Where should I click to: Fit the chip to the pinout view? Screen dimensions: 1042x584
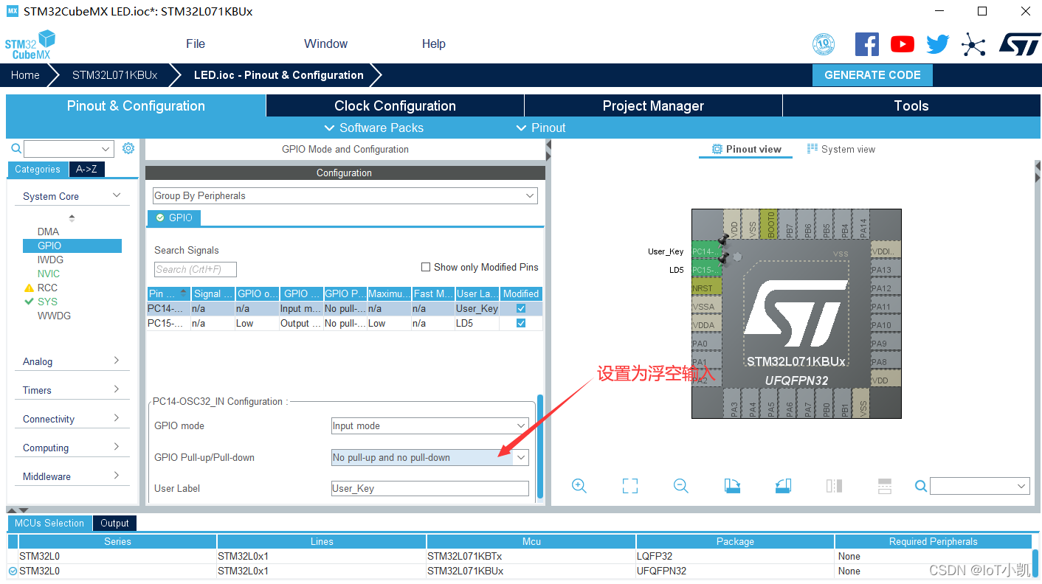click(x=629, y=486)
